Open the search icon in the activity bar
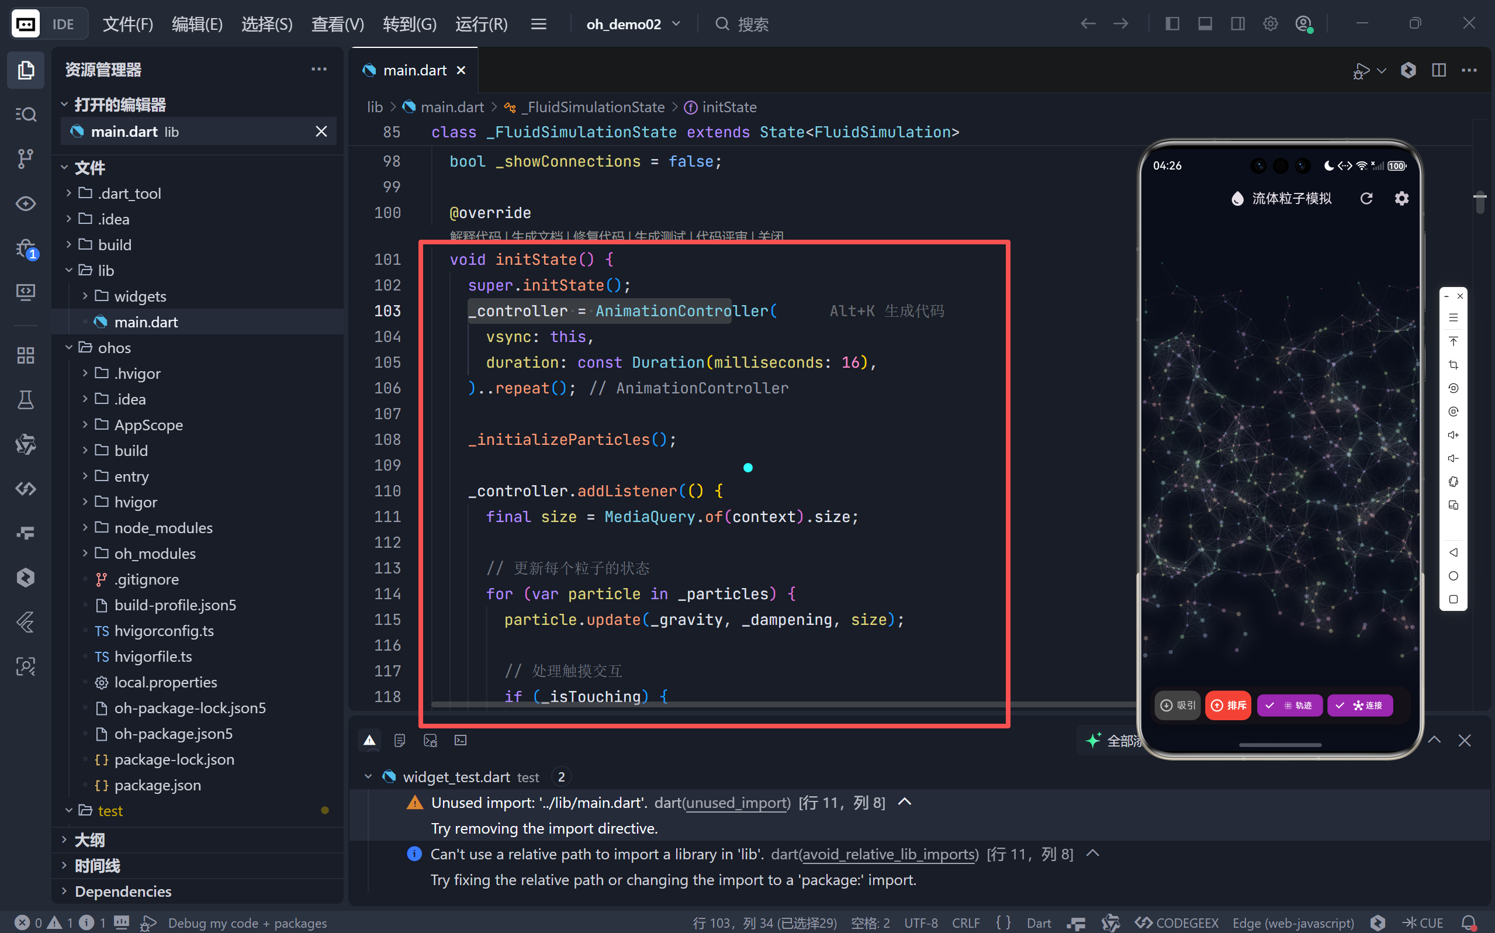Viewport: 1495px width, 933px height. 25,114
